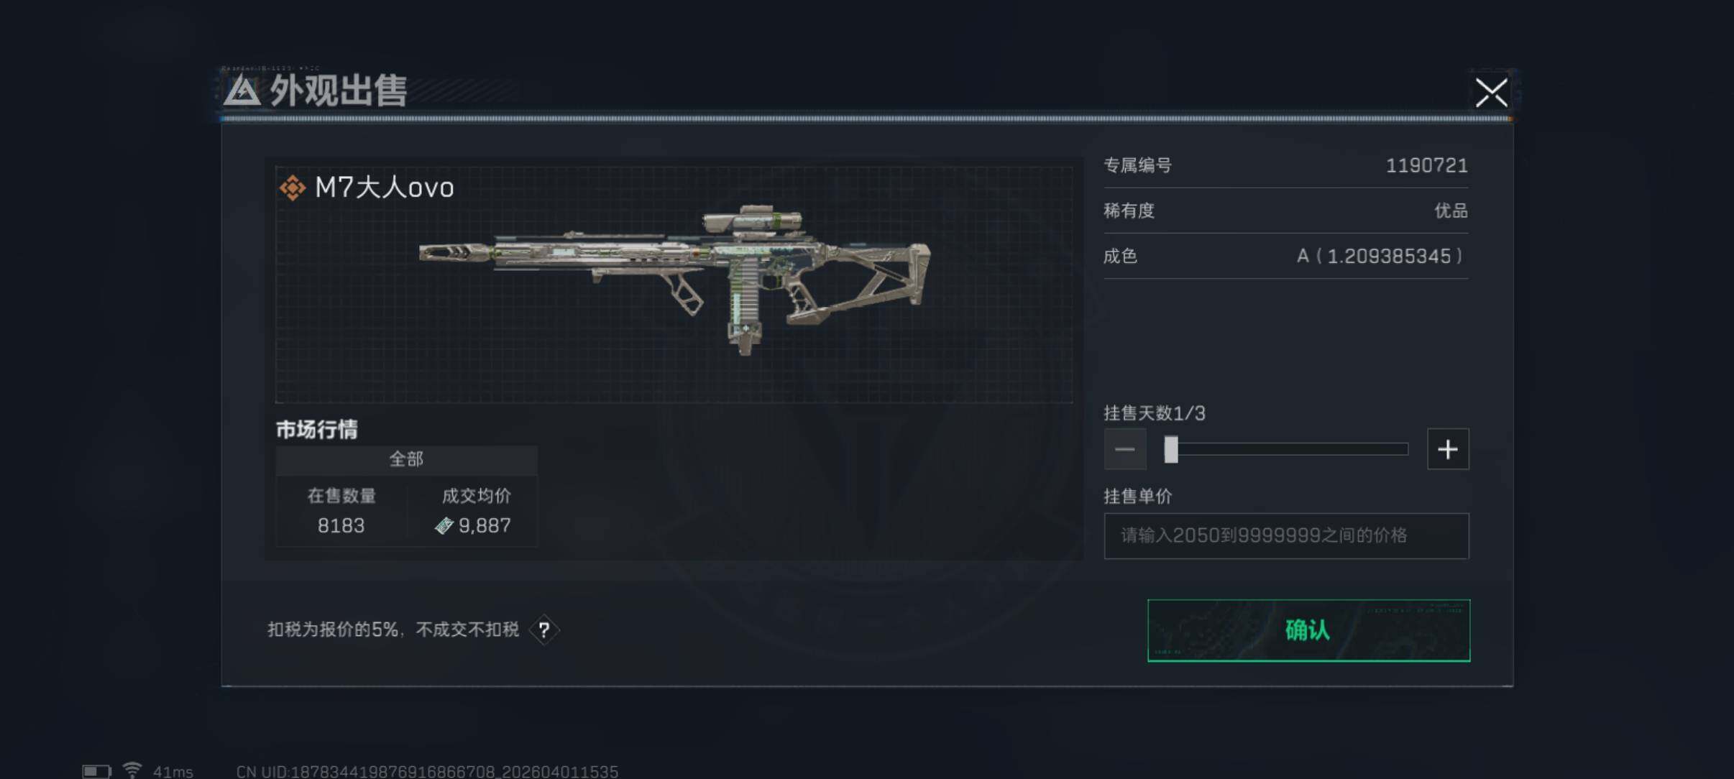Click the orange rarity icon beside M7大人ovo
The width and height of the screenshot is (1734, 779).
point(292,188)
